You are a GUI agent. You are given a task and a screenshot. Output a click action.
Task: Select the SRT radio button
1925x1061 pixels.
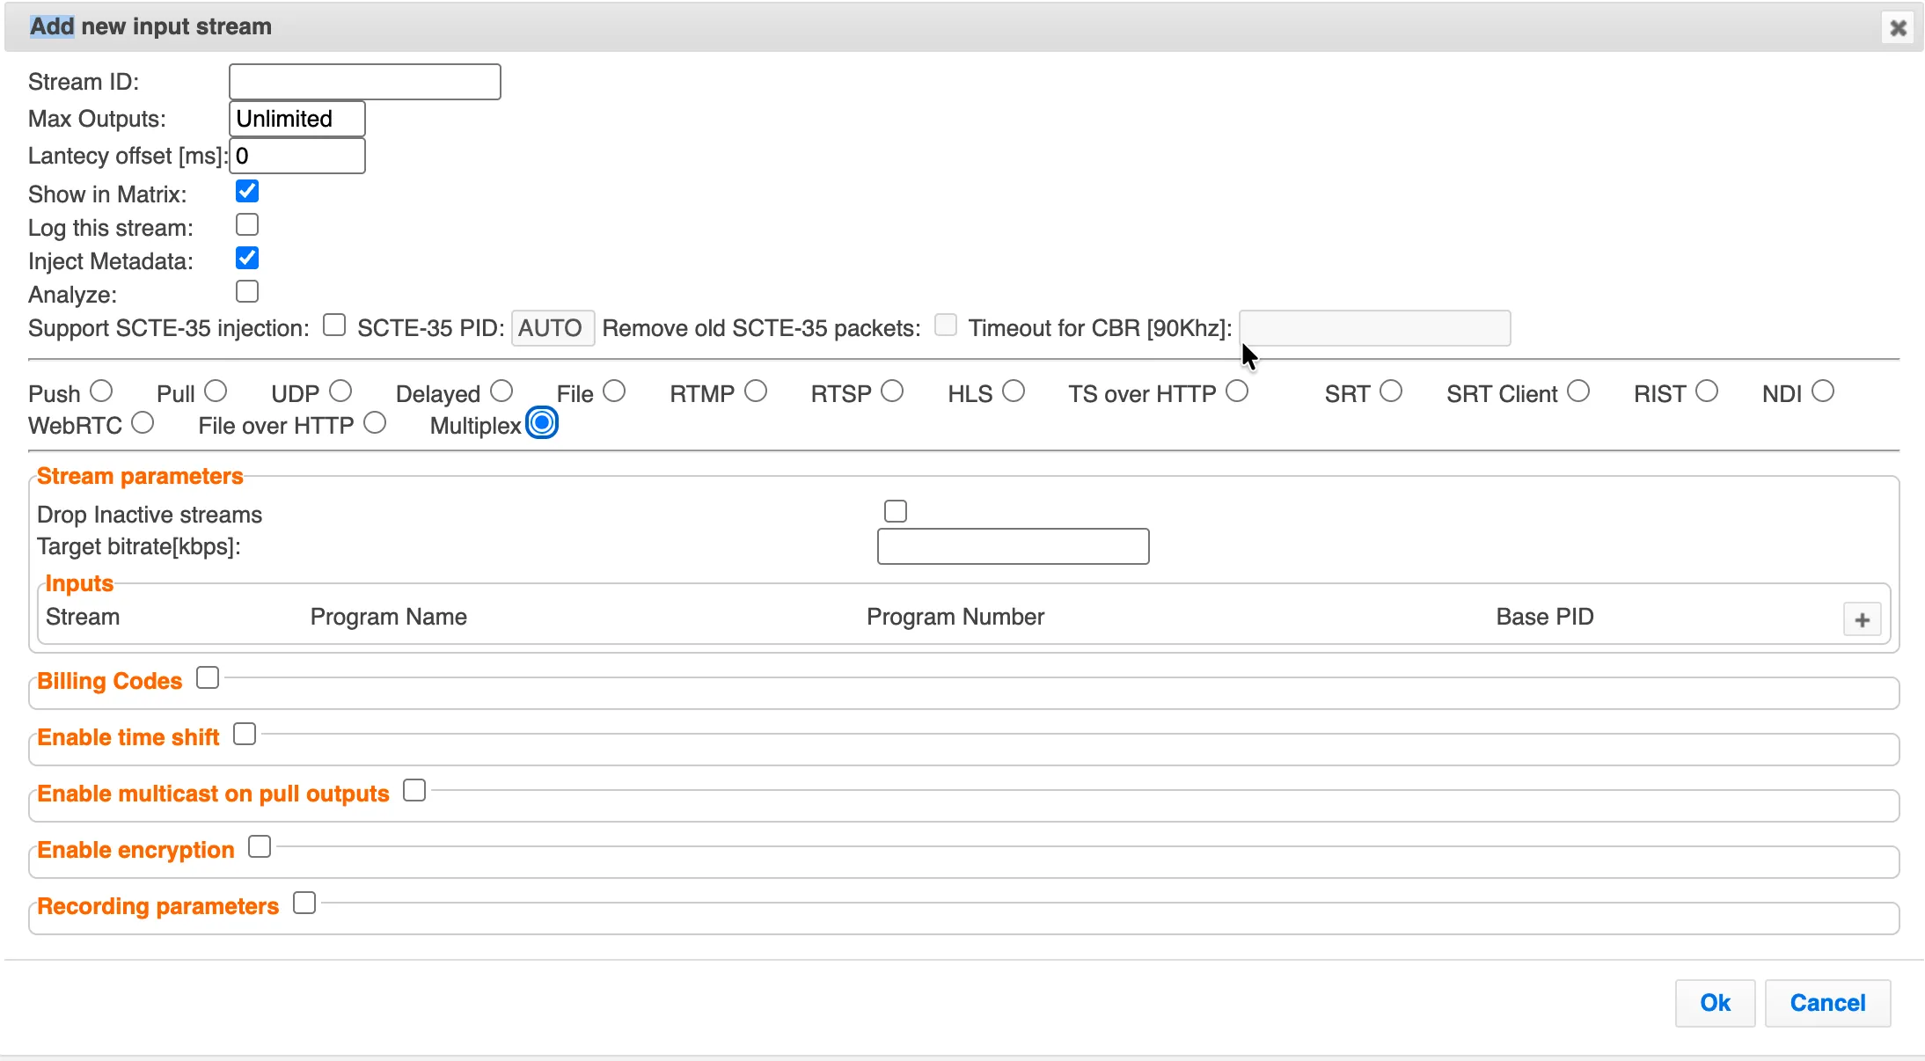[x=1391, y=391]
